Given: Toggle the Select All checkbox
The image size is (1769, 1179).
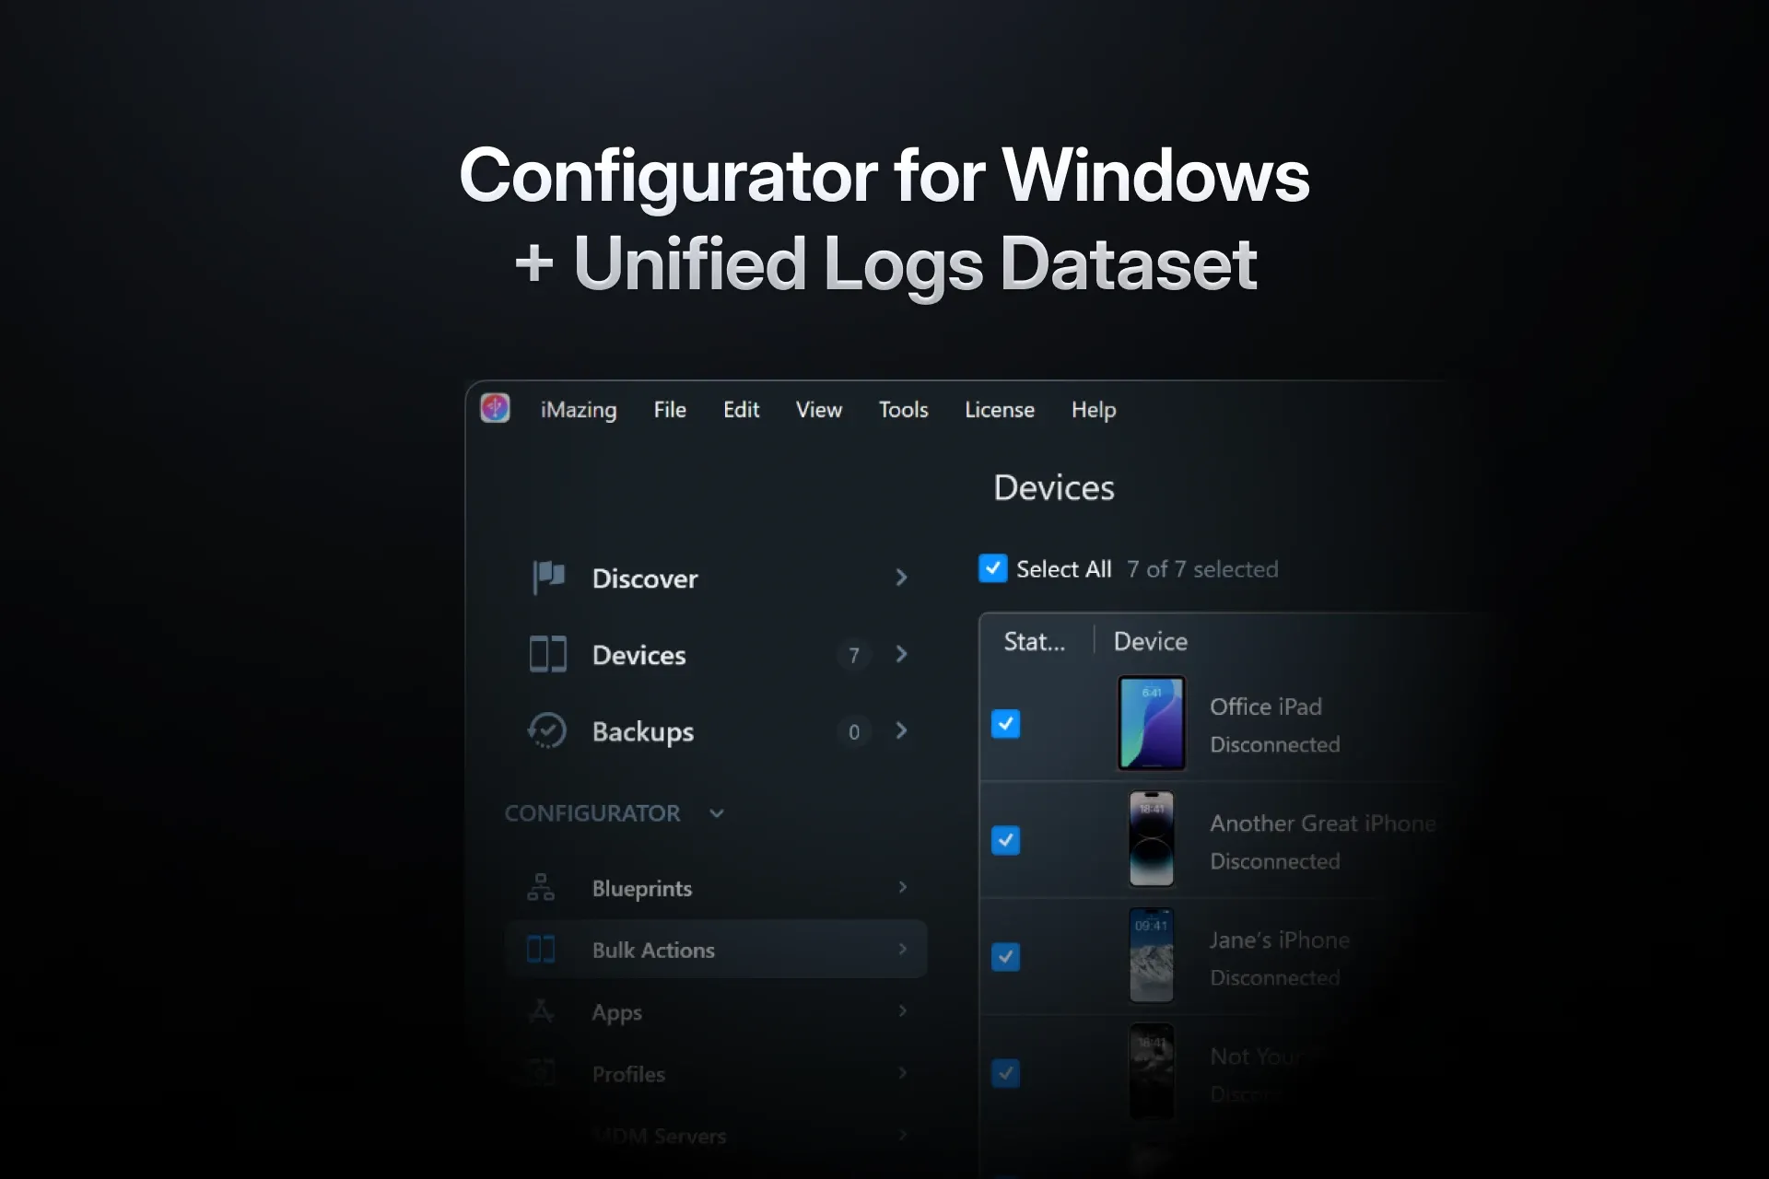Looking at the screenshot, I should coord(992,568).
